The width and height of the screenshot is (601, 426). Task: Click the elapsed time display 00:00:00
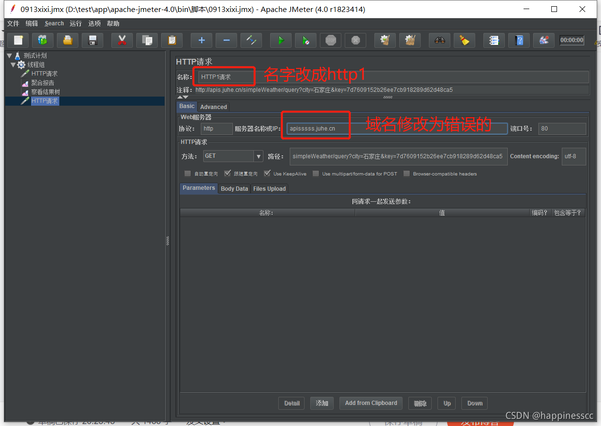[572, 40]
